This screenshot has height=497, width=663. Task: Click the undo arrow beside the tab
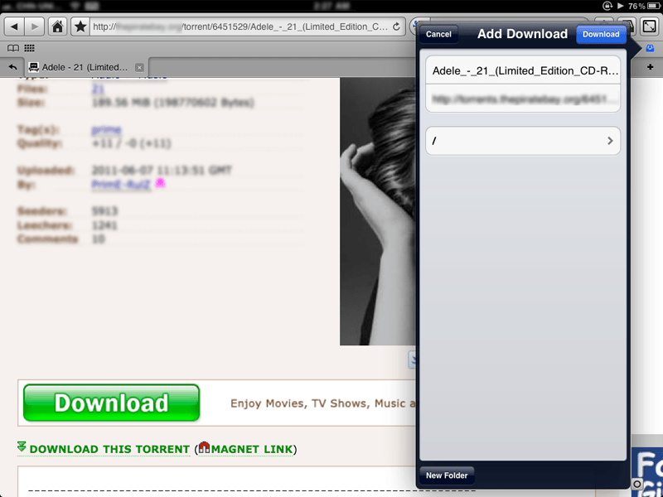click(x=12, y=67)
